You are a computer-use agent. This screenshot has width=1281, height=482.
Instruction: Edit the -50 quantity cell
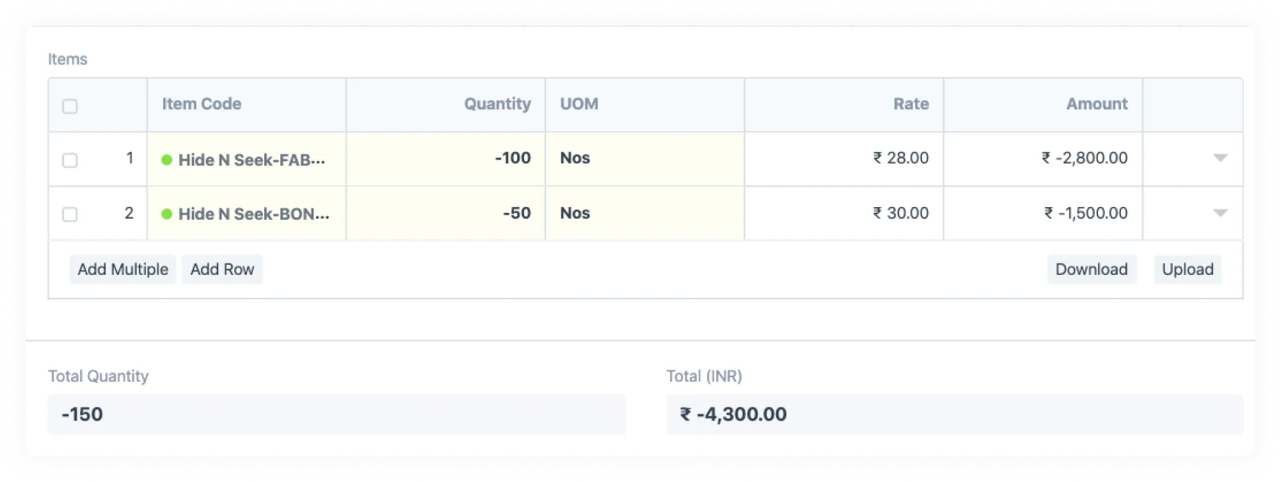click(446, 214)
